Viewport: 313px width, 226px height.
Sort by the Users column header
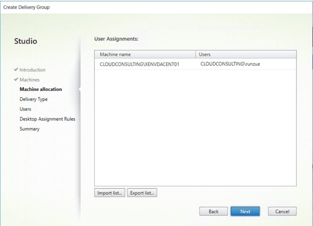205,54
